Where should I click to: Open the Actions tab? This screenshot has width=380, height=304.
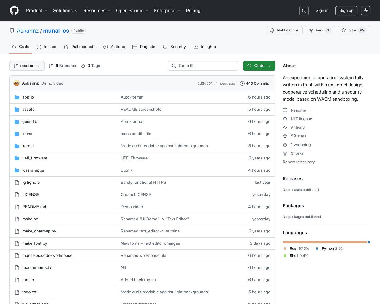(x=114, y=47)
